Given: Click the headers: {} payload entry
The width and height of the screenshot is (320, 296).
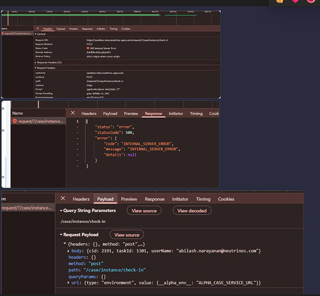Looking at the screenshot, I should (x=82, y=257).
